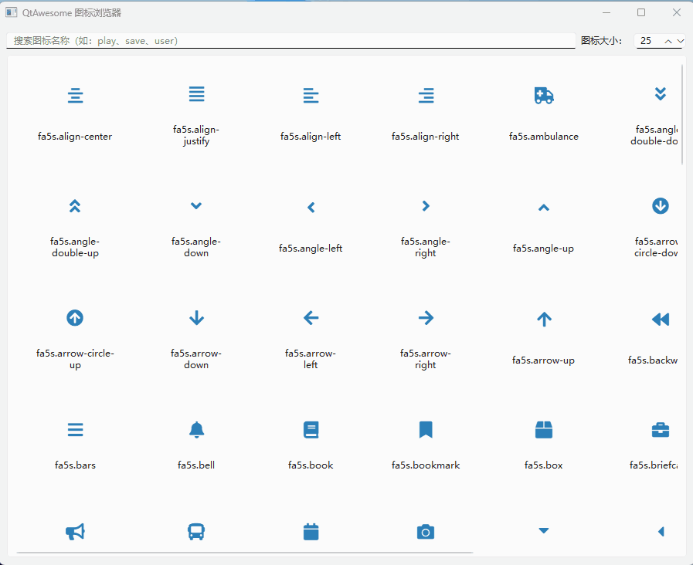Click the angle-up chevron icon
Screen dimensions: 693x565
(544, 208)
